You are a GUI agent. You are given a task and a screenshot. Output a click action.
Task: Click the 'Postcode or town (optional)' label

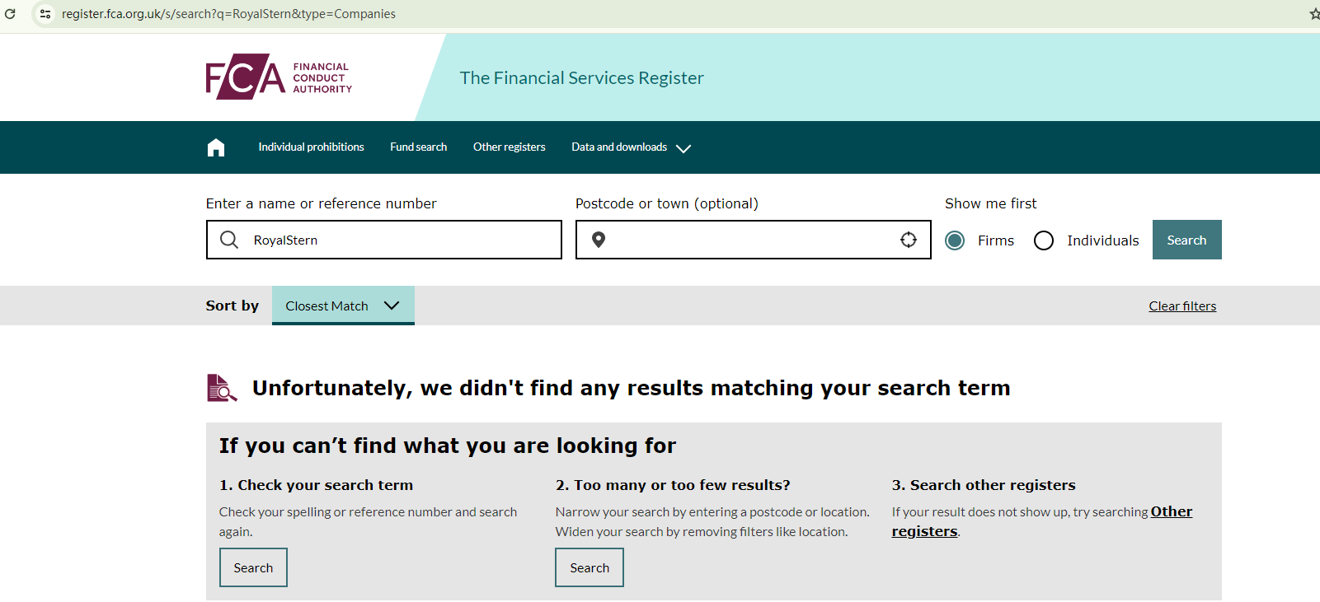point(667,203)
